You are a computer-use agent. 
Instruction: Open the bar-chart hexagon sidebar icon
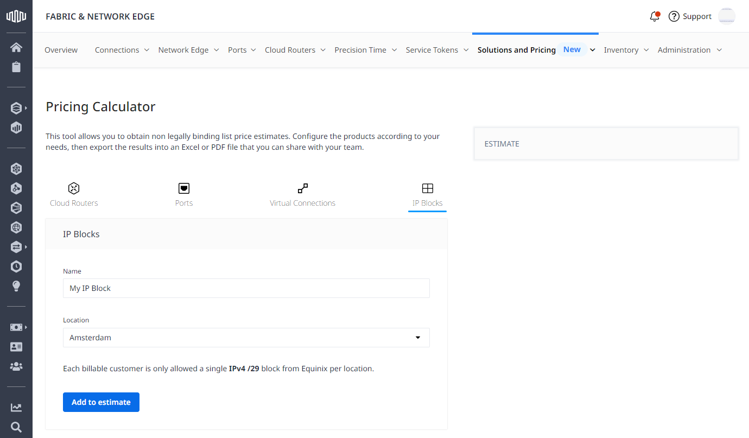16,128
